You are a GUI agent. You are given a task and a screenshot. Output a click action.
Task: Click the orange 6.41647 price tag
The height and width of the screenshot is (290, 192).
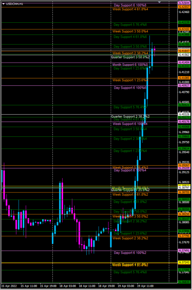184,51
